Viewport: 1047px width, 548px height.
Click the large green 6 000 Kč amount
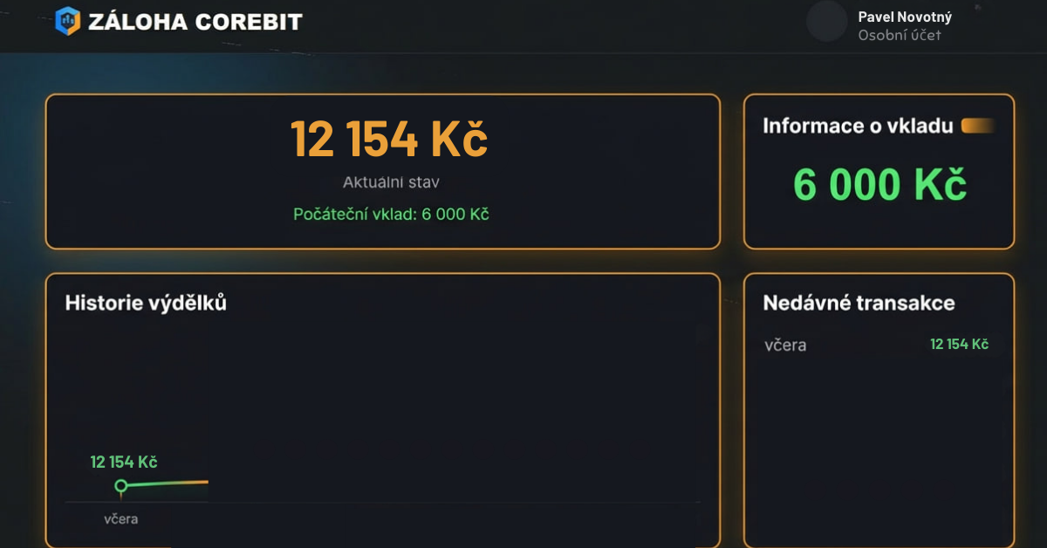879,184
